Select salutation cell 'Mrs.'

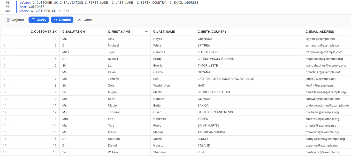66,119
